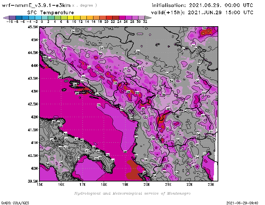Click the '42N' latitude label
Image resolution: width=265 pixels, height=205 pixels.
click(34, 117)
